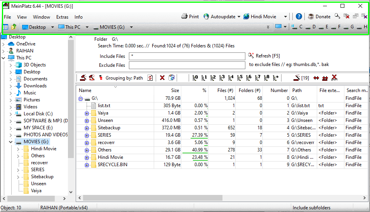Viewport: 370px width, 212px height.
Task: Click the level 5 tree expand icon
Action: (x=240, y=78)
